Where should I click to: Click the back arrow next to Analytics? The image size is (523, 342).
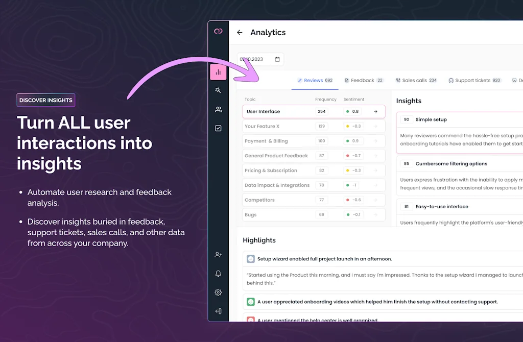coord(240,32)
